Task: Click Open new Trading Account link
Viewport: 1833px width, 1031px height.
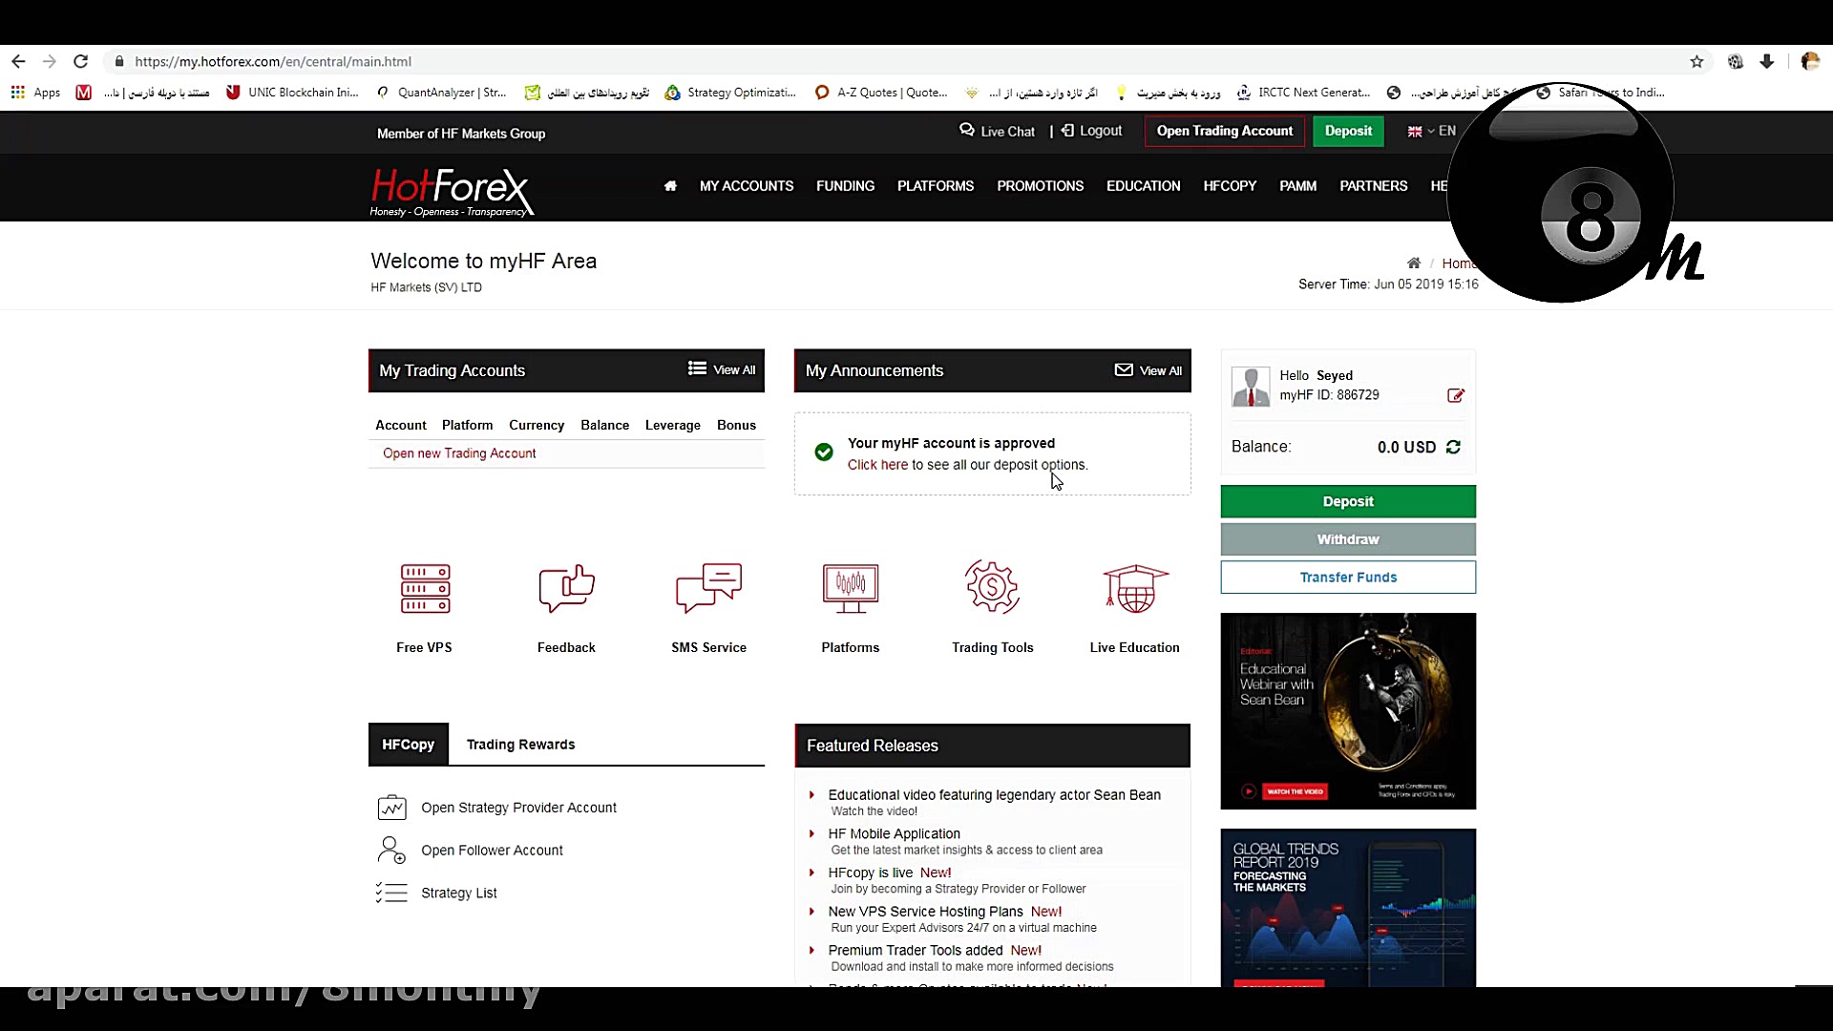Action: coord(459,453)
